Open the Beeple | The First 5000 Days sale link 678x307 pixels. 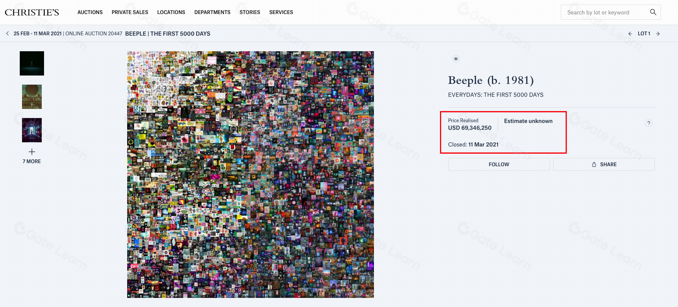(x=168, y=34)
